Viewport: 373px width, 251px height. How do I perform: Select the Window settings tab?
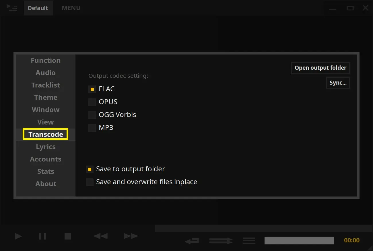(x=46, y=110)
